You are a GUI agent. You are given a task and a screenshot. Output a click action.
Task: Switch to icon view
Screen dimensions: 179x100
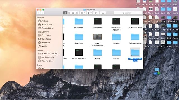tap(65, 13)
